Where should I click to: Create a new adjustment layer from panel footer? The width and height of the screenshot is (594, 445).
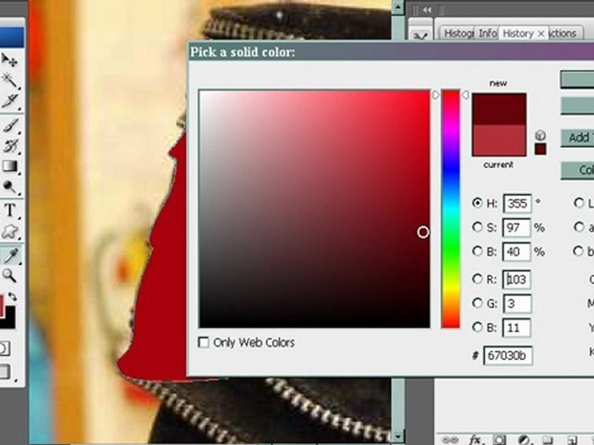tap(524, 439)
